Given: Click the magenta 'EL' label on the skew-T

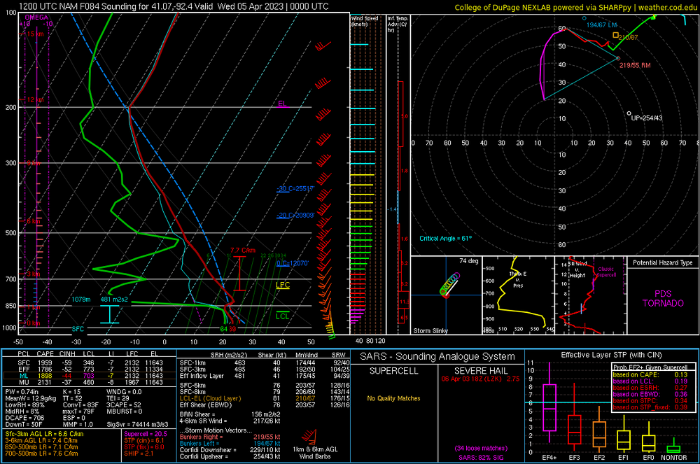Looking at the screenshot, I should coord(282,104).
